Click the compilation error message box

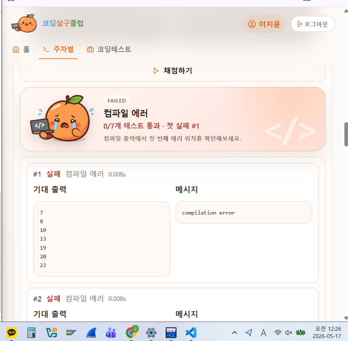[244, 213]
